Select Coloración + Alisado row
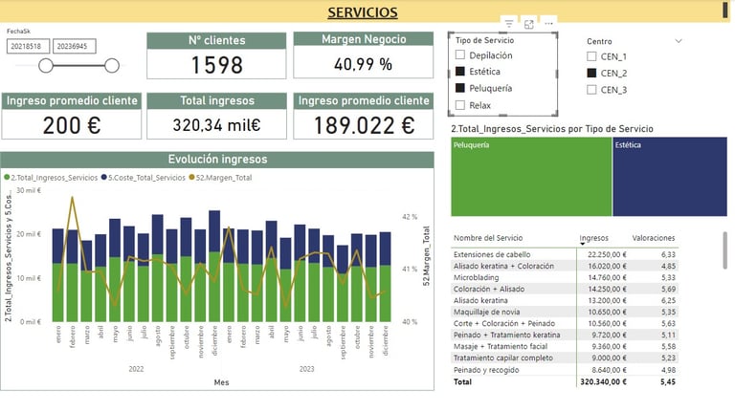This screenshot has height=411, width=735. click(565, 289)
